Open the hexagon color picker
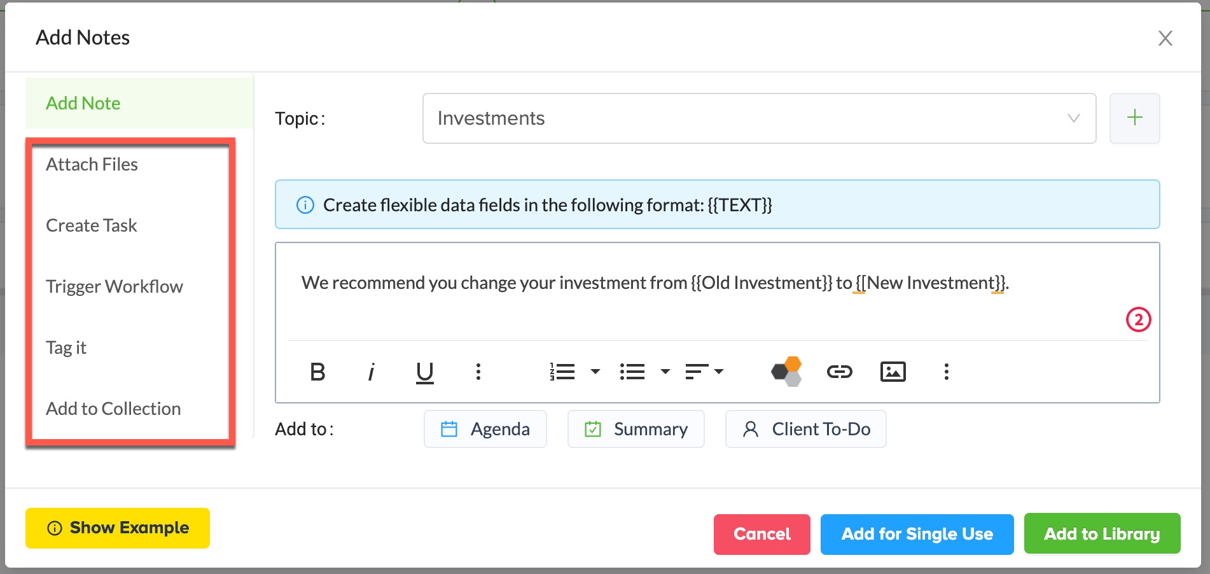This screenshot has width=1210, height=574. (x=786, y=372)
